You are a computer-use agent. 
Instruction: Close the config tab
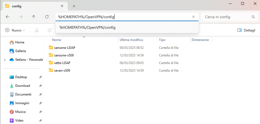click(x=62, y=6)
